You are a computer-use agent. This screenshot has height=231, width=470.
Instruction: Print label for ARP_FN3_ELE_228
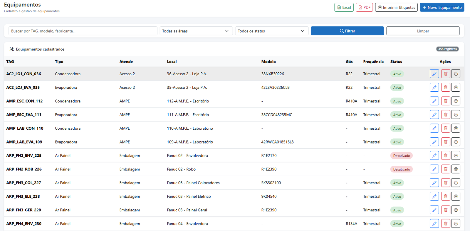pos(456,196)
